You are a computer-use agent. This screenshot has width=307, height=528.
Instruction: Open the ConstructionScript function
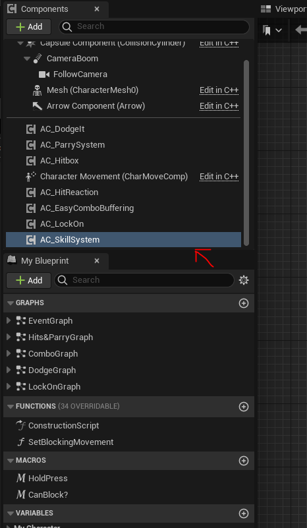[x=64, y=426]
